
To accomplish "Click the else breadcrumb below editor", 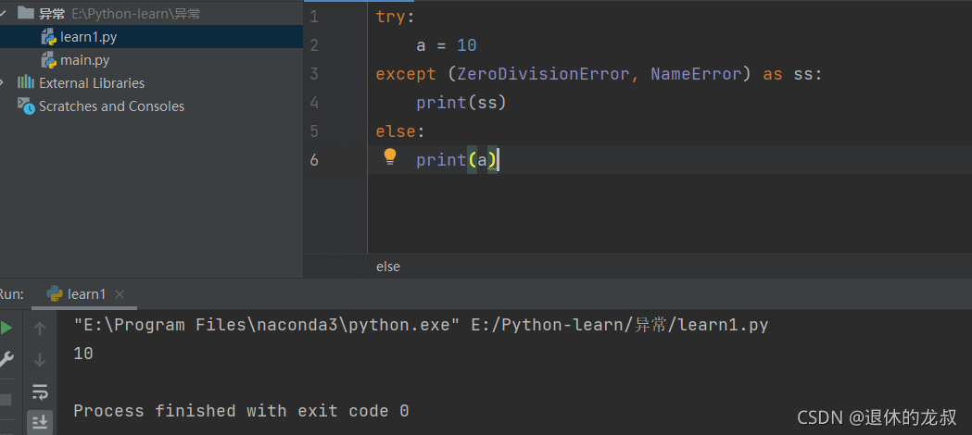I will (388, 267).
